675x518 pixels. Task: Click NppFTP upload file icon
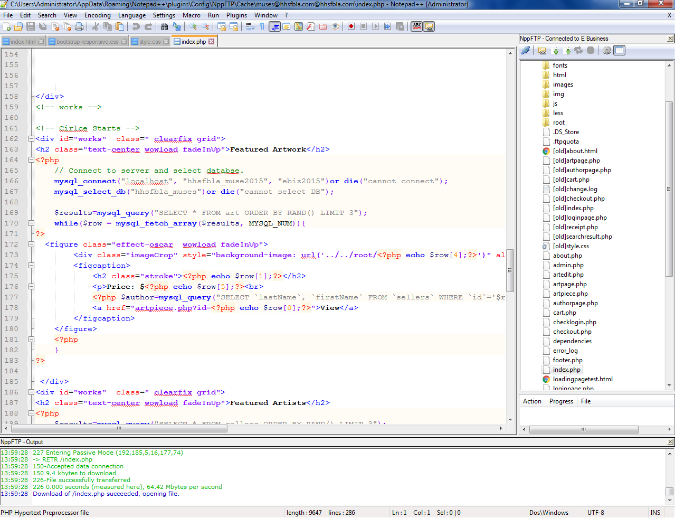coord(567,51)
